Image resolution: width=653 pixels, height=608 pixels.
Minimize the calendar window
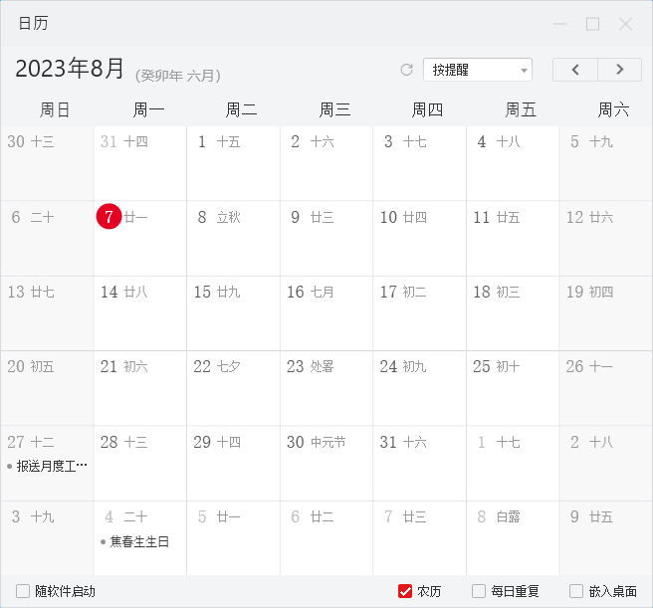click(x=559, y=24)
